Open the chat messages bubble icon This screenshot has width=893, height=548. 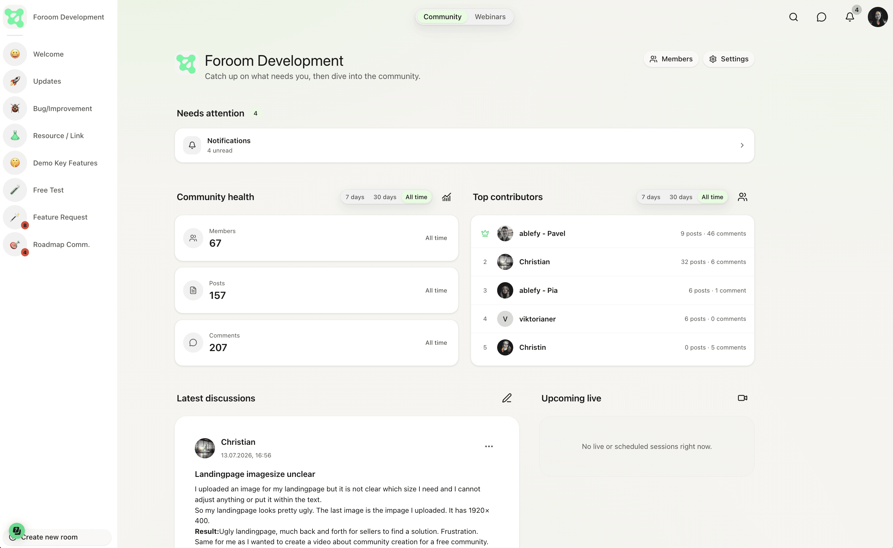821,17
